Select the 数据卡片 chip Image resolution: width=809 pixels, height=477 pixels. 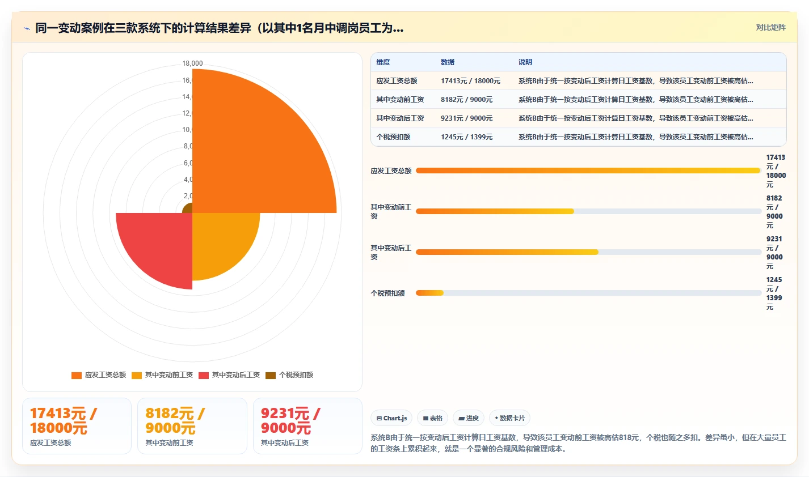click(x=509, y=418)
